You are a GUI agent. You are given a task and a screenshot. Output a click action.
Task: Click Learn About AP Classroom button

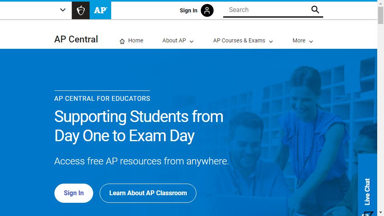click(x=148, y=193)
